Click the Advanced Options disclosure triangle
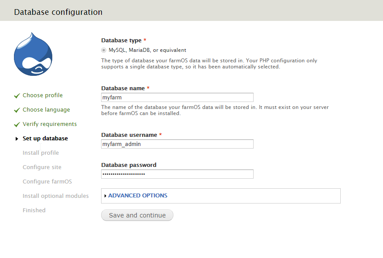The image size is (383, 258). [105, 196]
